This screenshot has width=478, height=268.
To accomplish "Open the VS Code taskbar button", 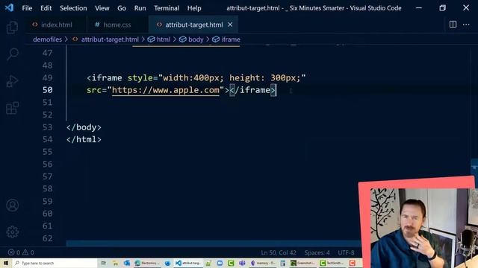I will pyautogui.click(x=188, y=263).
